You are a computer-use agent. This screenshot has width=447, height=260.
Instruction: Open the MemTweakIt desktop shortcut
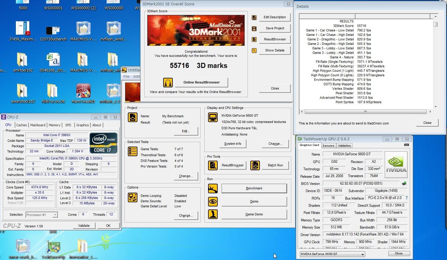tap(83, 94)
